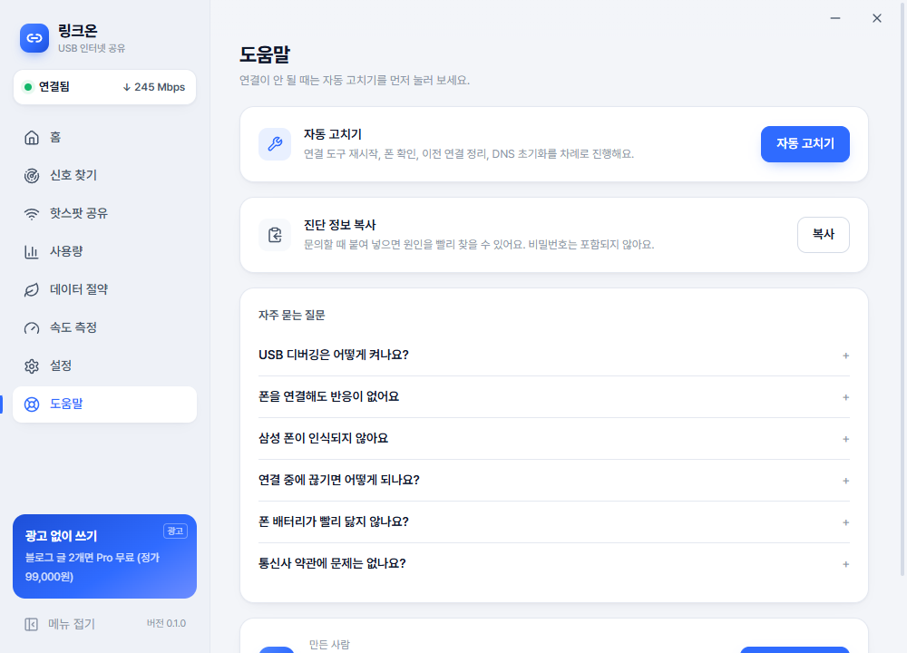Click the 버전 0.1.0 text
Viewport: 907px width, 653px height.
pyautogui.click(x=166, y=623)
